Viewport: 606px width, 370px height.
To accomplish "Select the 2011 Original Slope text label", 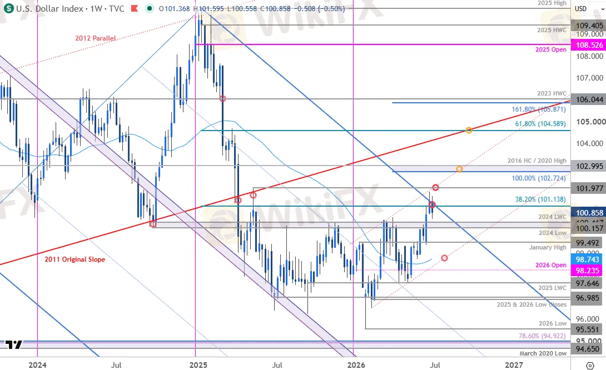I will [74, 259].
